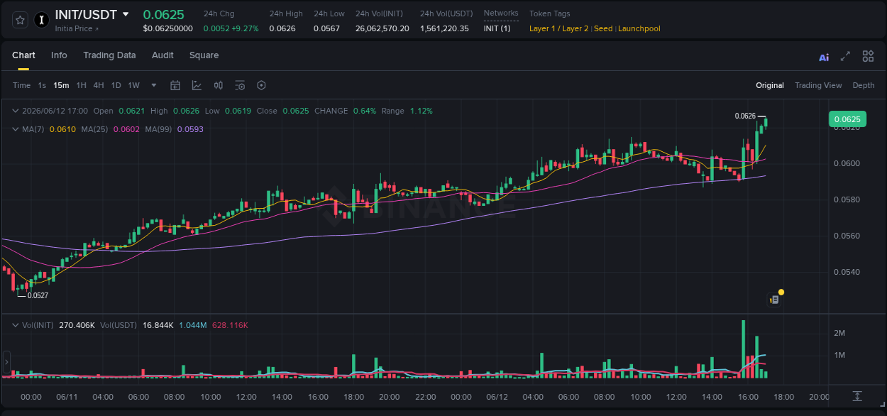Open the Launchpool token tag

click(639, 28)
